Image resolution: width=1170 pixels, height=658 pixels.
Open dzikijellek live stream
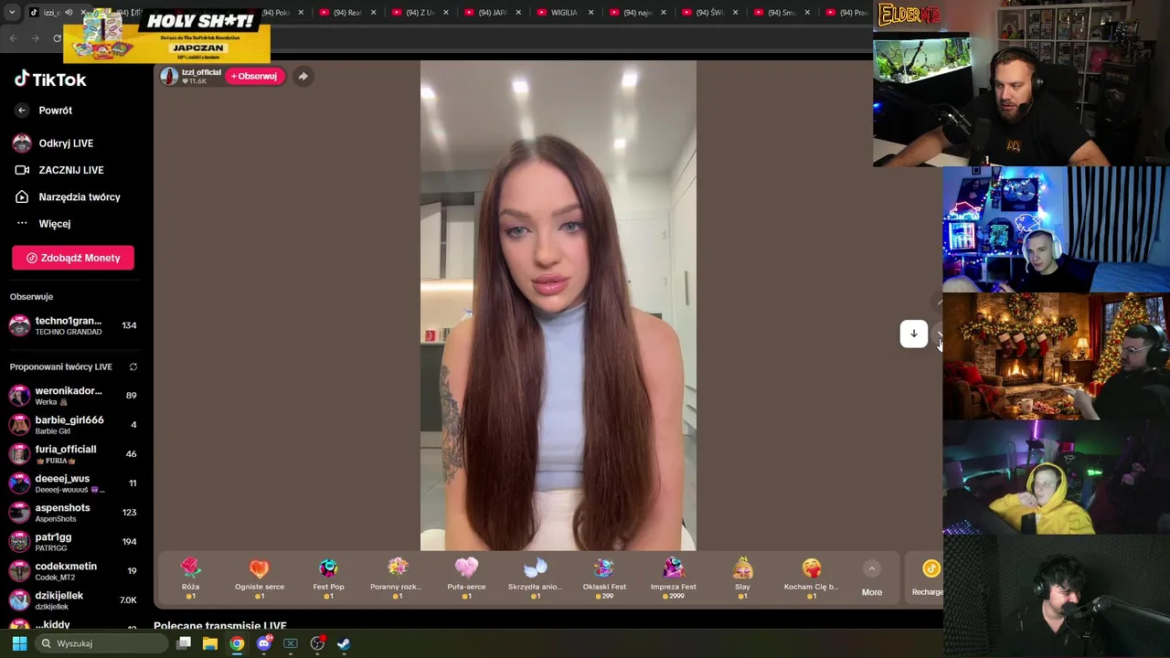coord(73,600)
